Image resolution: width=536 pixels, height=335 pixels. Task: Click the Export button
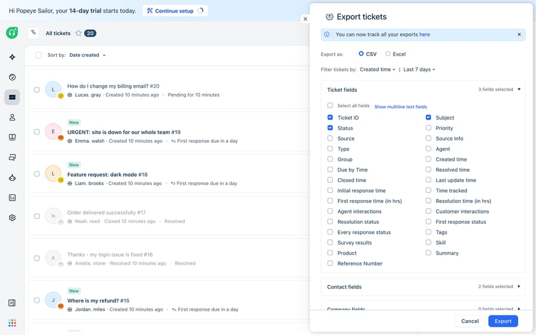pyautogui.click(x=503, y=321)
